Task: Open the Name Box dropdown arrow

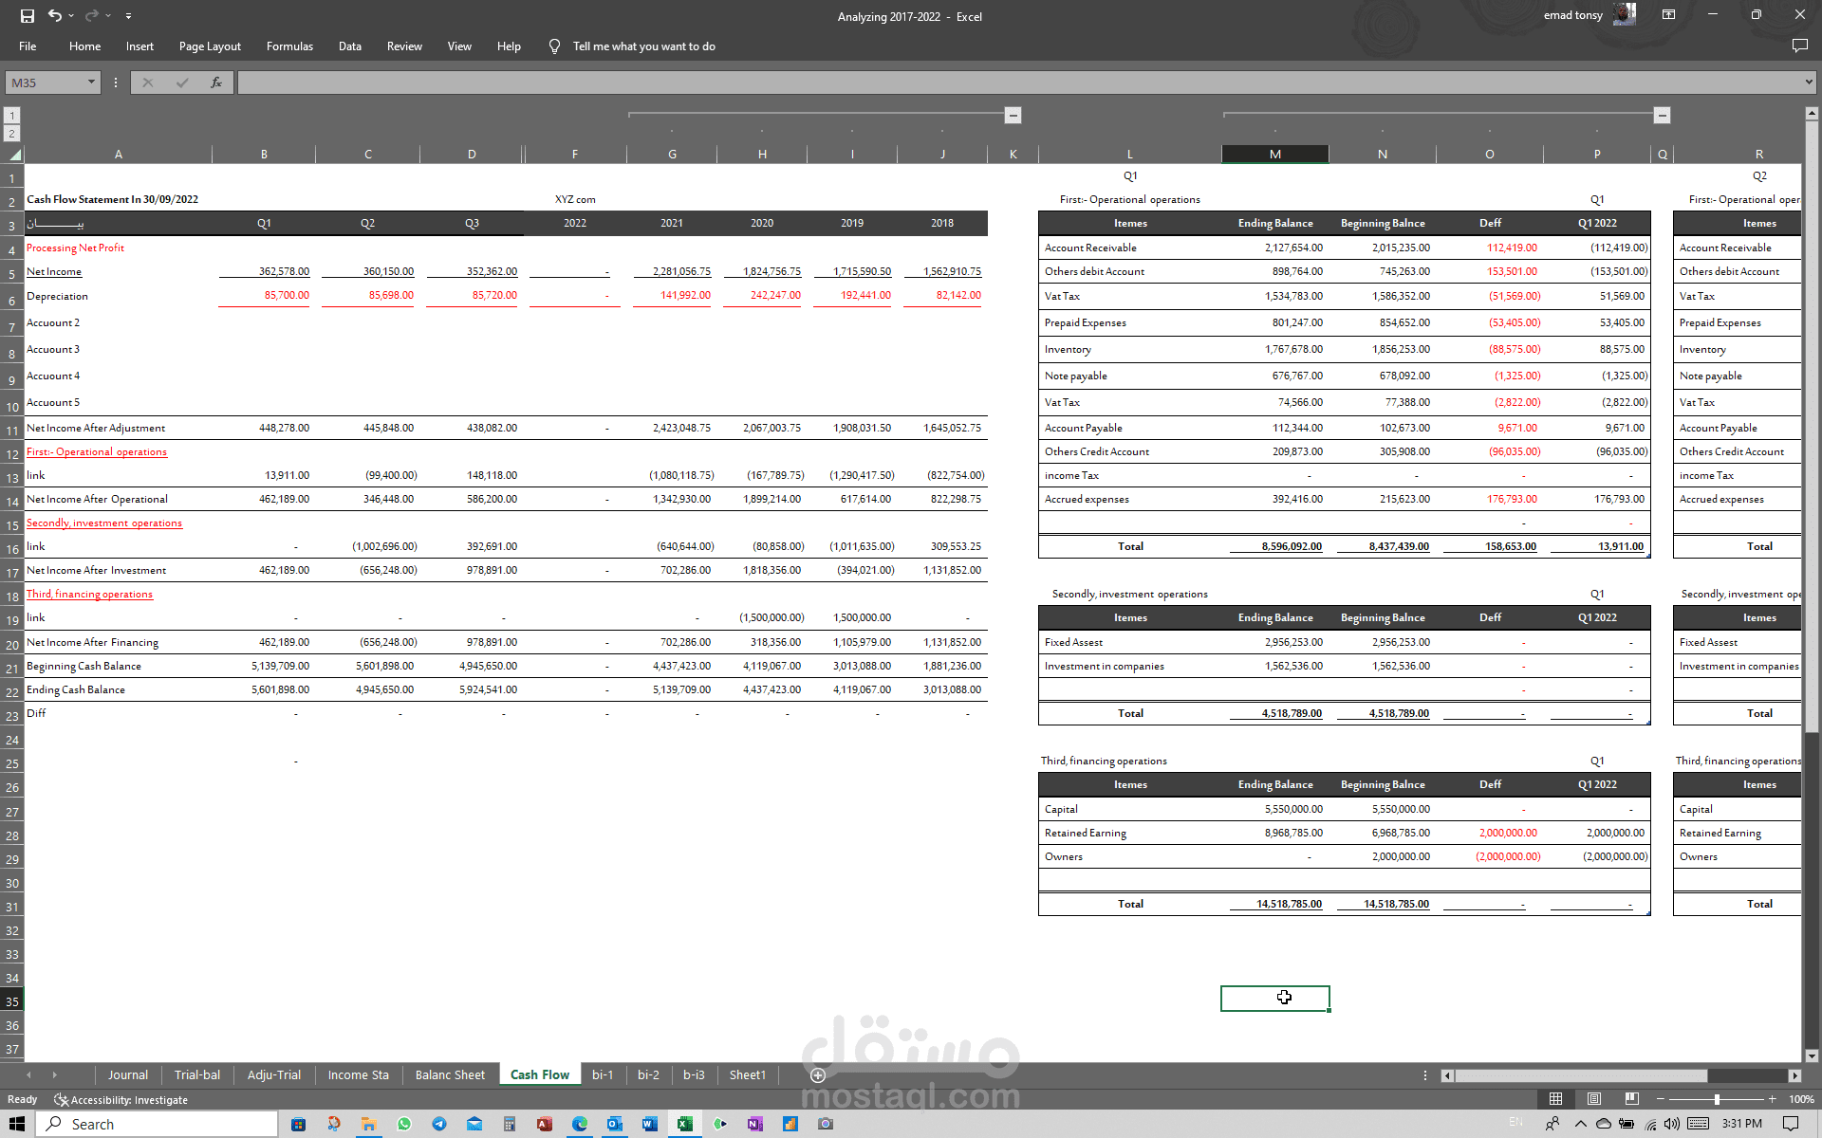Action: click(91, 83)
